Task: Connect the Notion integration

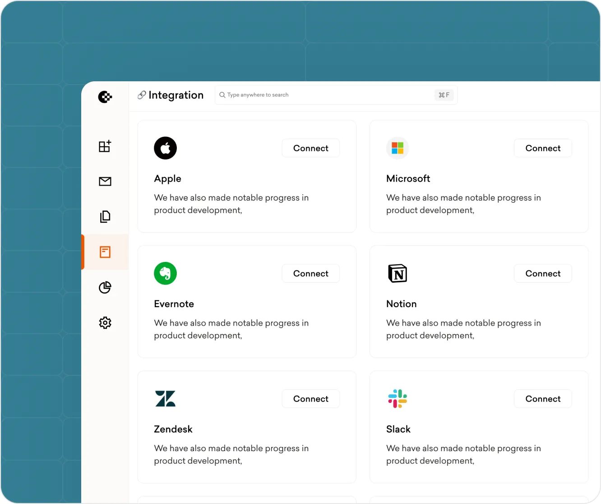Action: click(543, 273)
